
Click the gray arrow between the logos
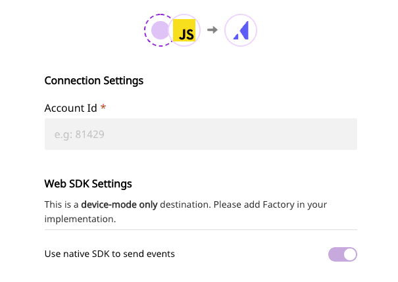pos(212,30)
